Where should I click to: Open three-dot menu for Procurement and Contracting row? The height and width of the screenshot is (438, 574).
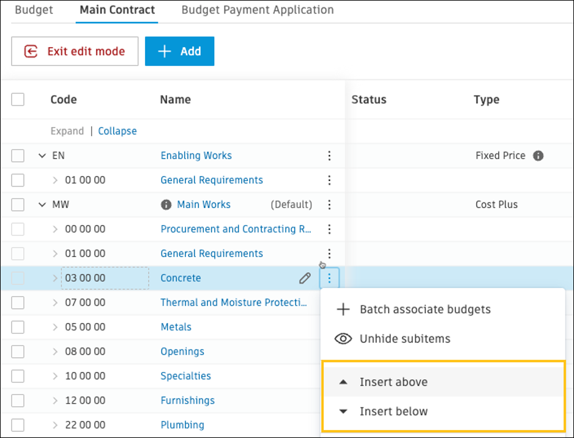pyautogui.click(x=329, y=229)
